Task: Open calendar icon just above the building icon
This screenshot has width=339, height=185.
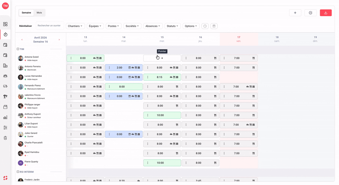Action: point(5,55)
